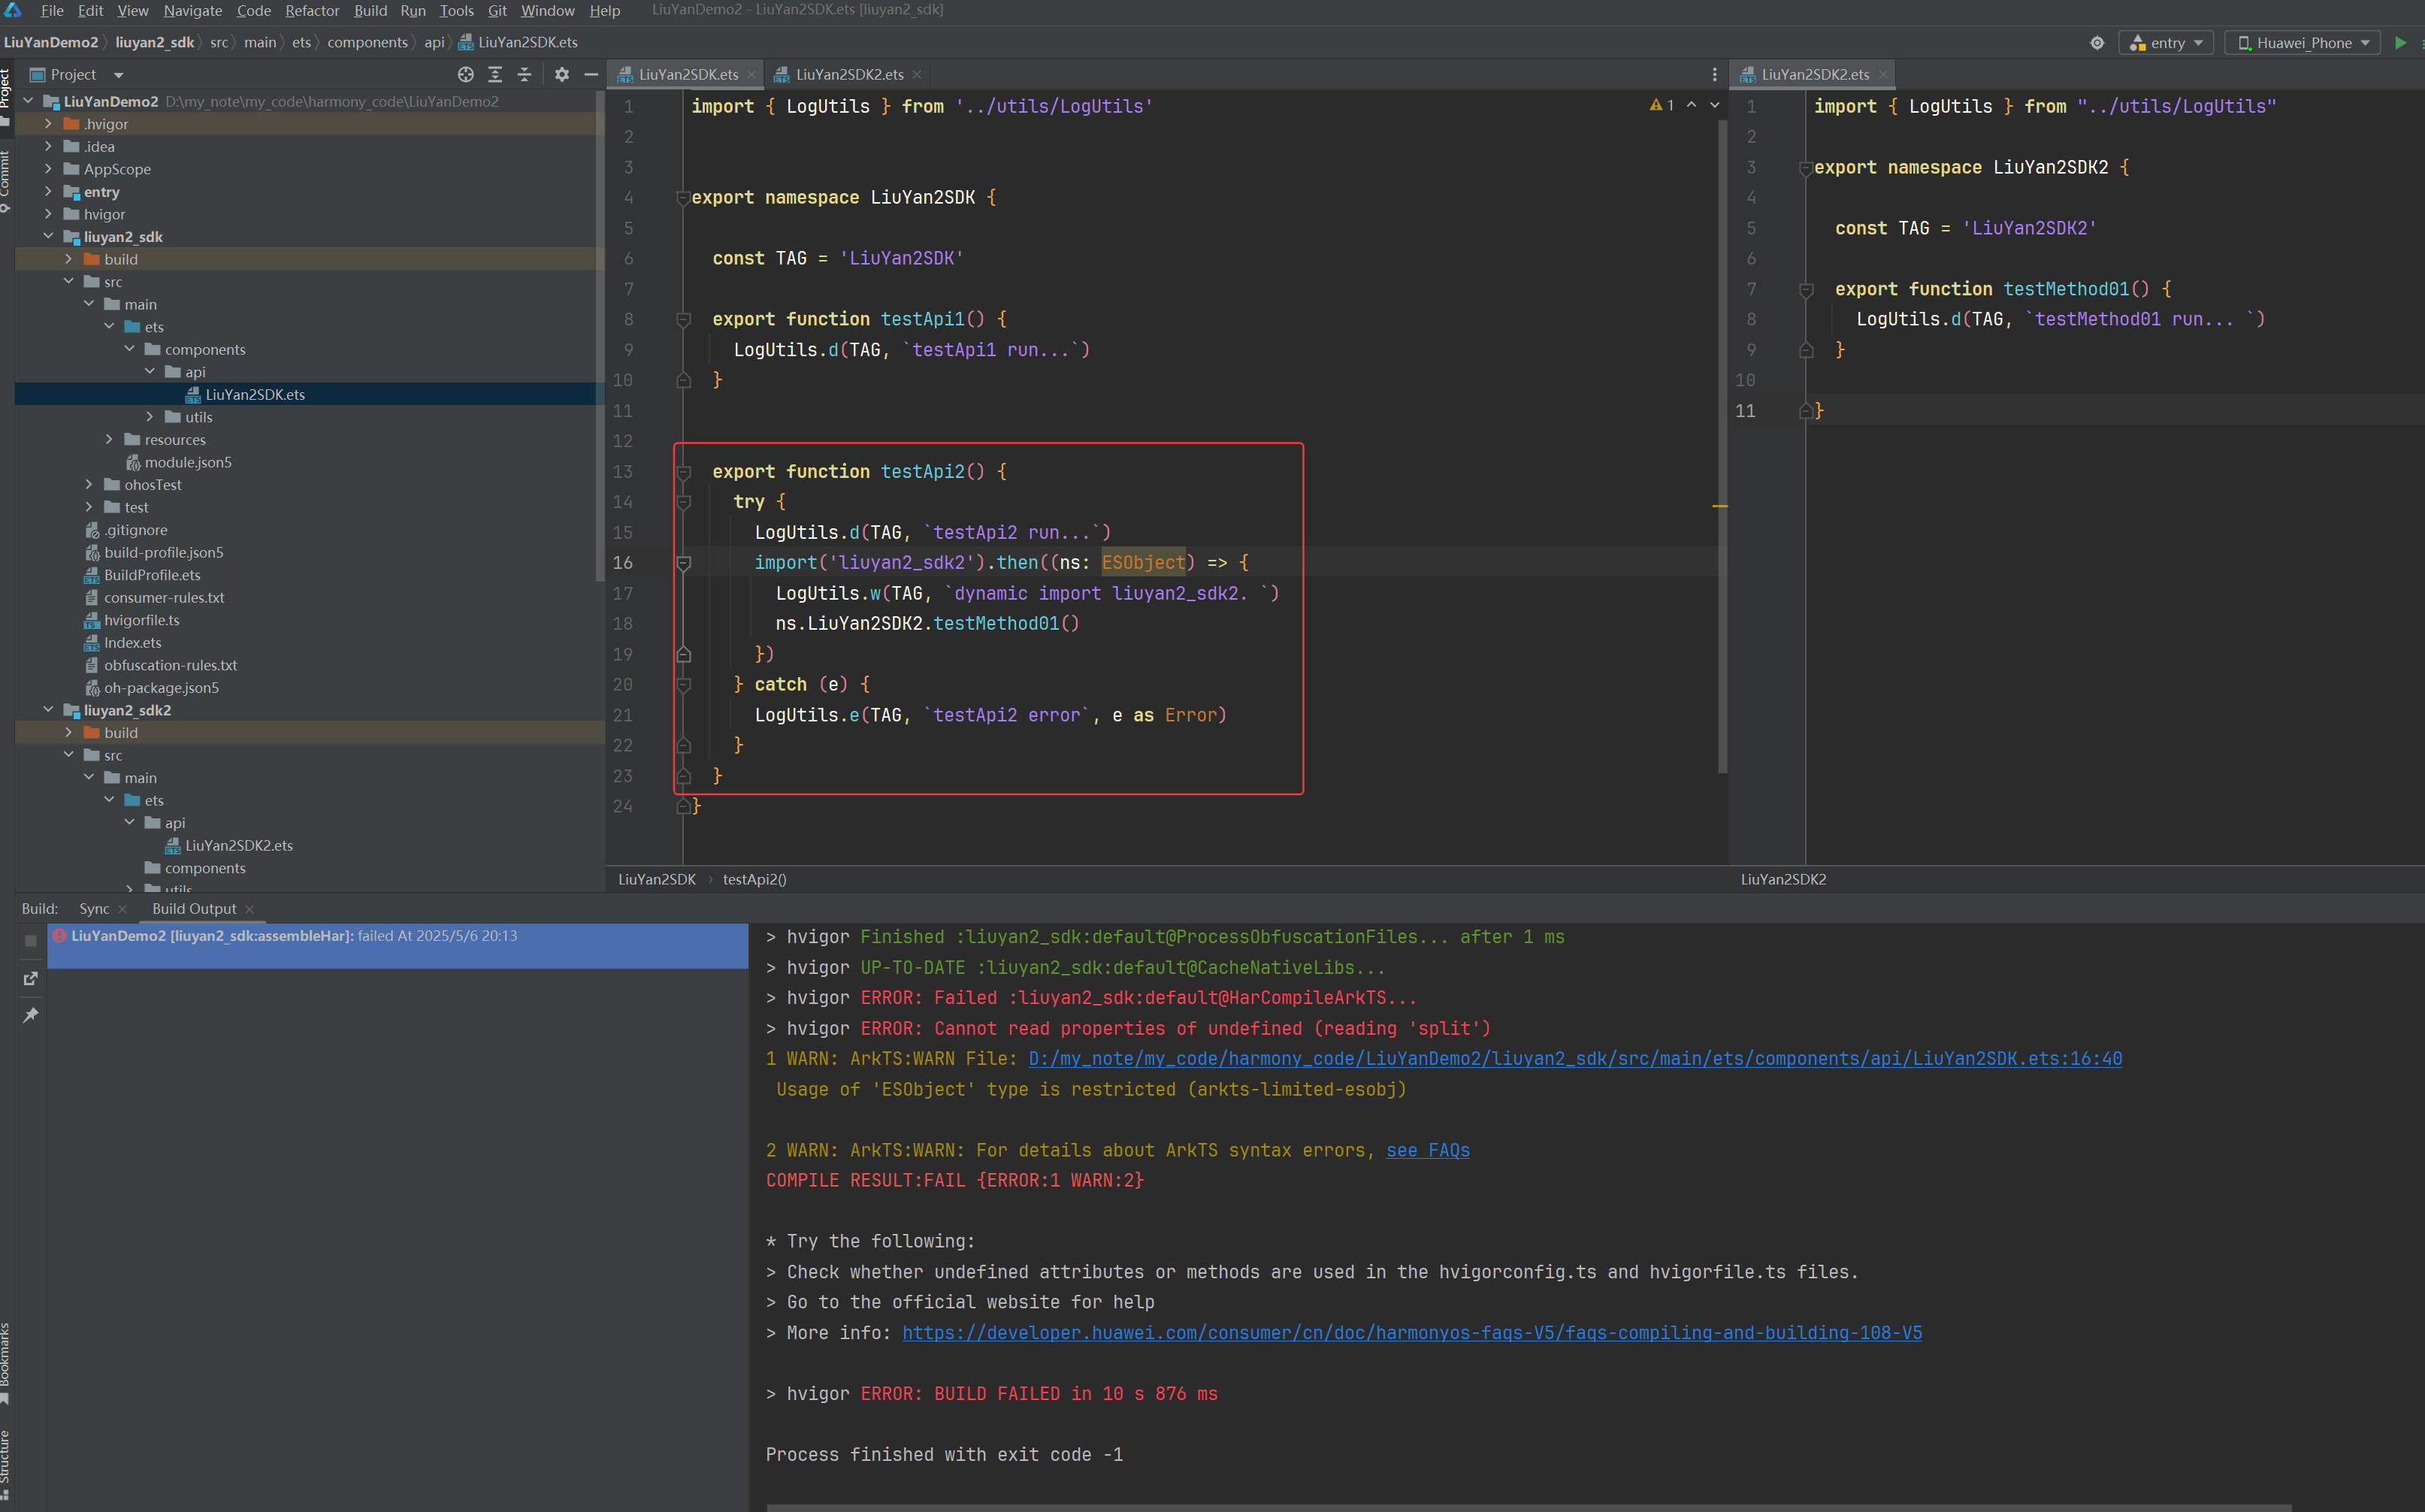Collapse the liuyan2_sdk module folder
Viewport: 2425px width, 1512px height.
point(48,237)
